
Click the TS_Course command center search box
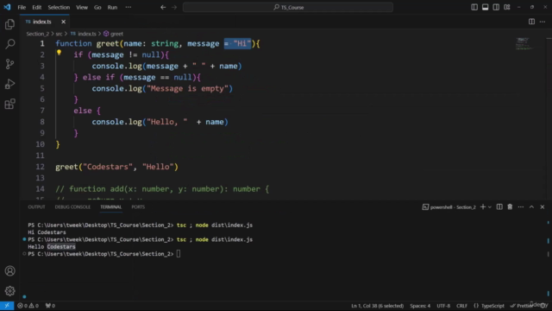point(288,7)
